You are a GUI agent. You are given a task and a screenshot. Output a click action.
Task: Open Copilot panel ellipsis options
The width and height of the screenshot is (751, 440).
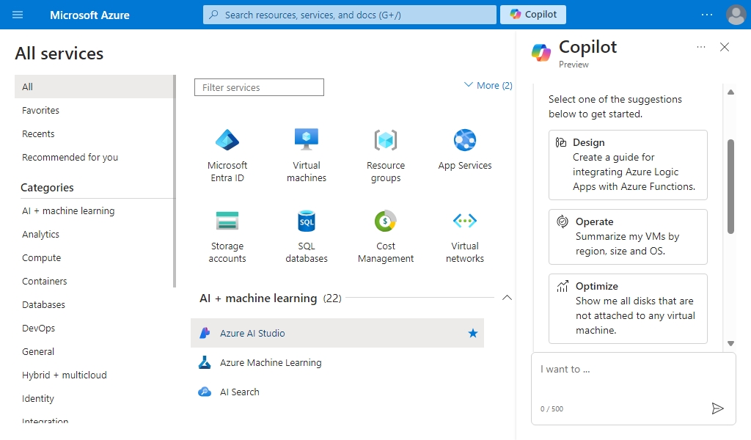coord(701,47)
